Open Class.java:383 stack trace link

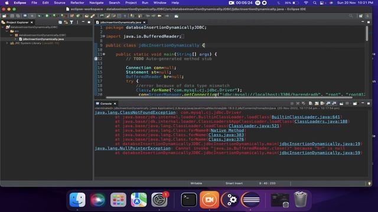click(x=226, y=135)
